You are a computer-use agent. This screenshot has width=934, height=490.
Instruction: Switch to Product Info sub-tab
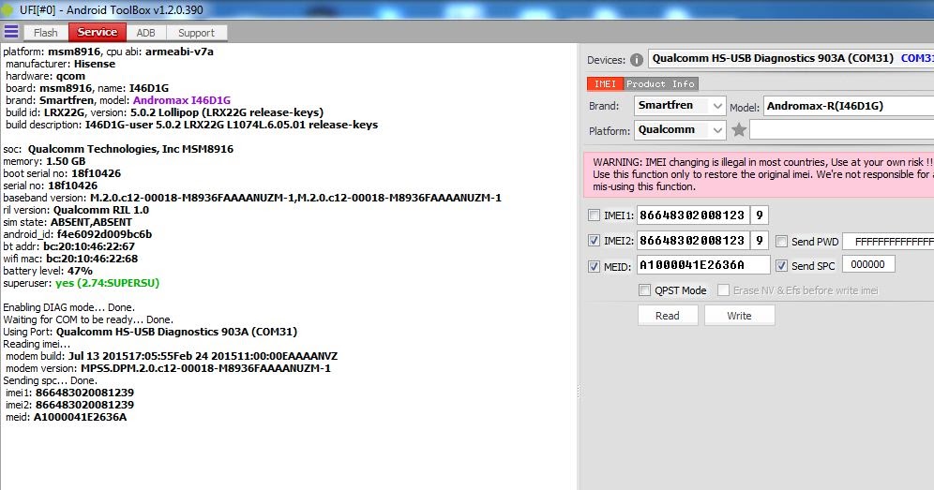(x=660, y=84)
